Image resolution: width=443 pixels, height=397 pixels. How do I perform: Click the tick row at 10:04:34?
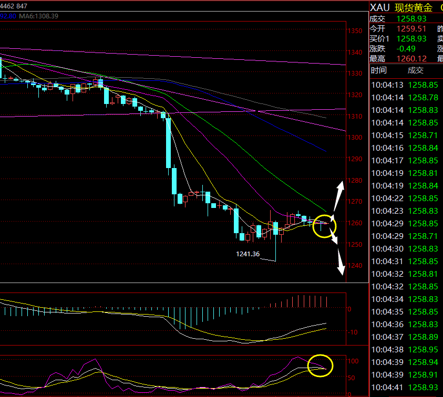point(405,299)
